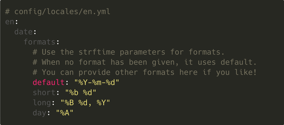Click the "%A" format string
284x125 pixels.
pos(64,113)
